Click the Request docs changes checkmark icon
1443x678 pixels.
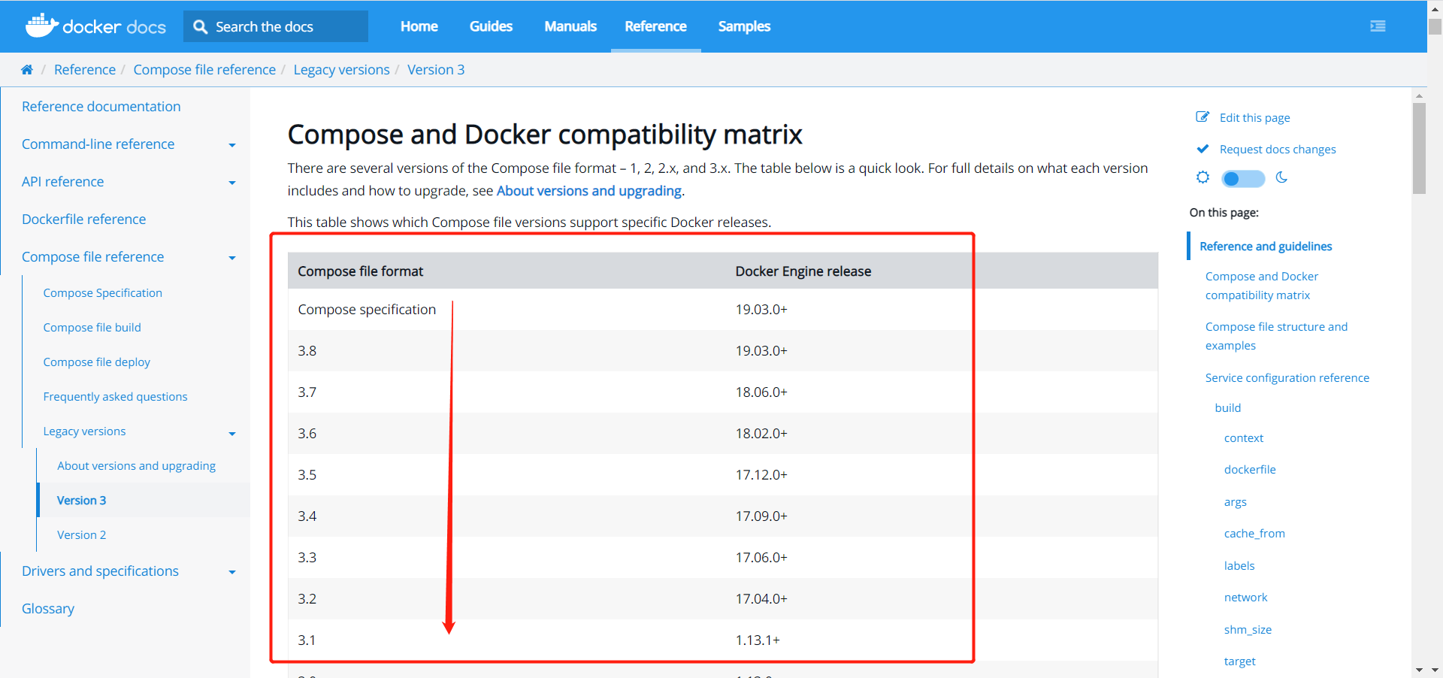coord(1202,149)
